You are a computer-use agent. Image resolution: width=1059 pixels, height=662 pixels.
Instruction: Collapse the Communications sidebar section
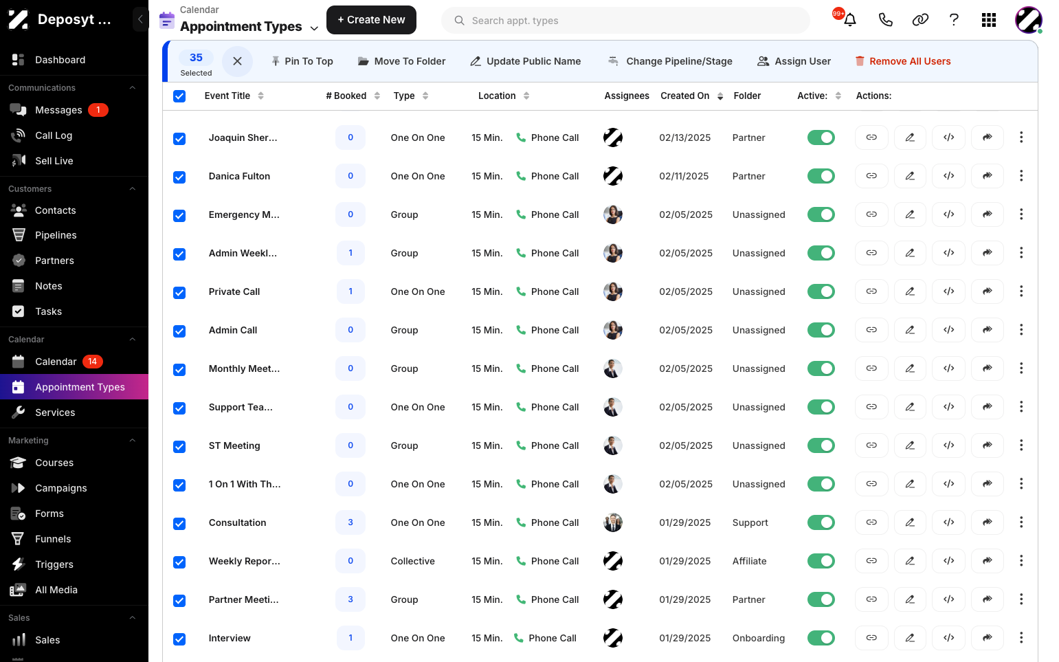coord(133,88)
